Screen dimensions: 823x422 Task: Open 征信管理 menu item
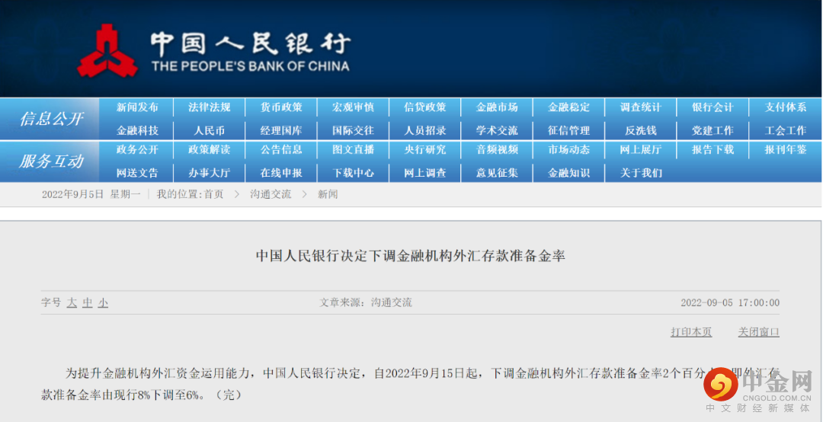click(568, 130)
